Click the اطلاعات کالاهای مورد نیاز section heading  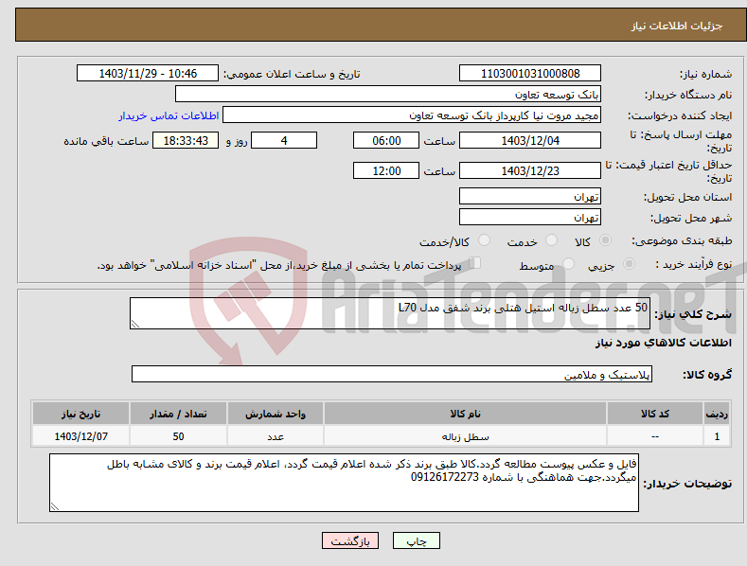click(663, 343)
